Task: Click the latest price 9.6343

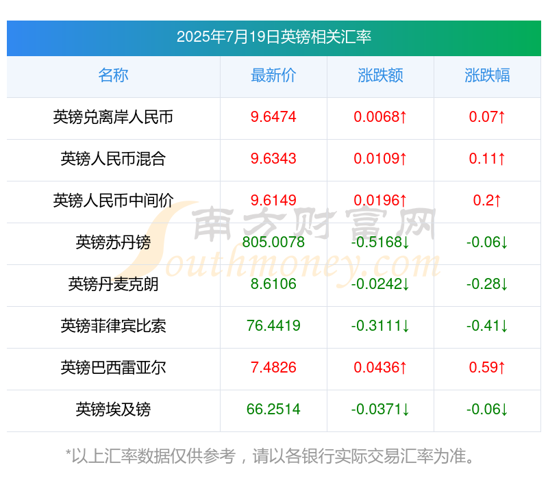Action: coord(273,159)
